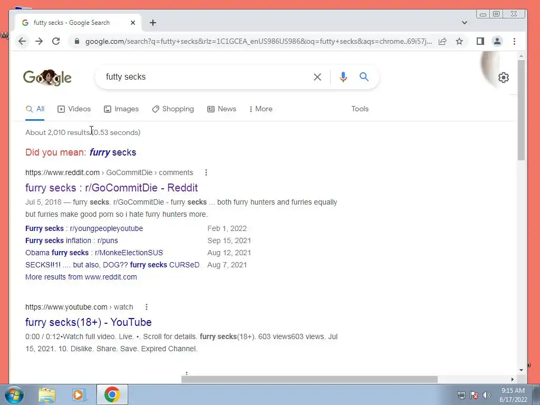Switch to the Videos tab
Viewport: 540px width, 405px height.
(x=74, y=109)
